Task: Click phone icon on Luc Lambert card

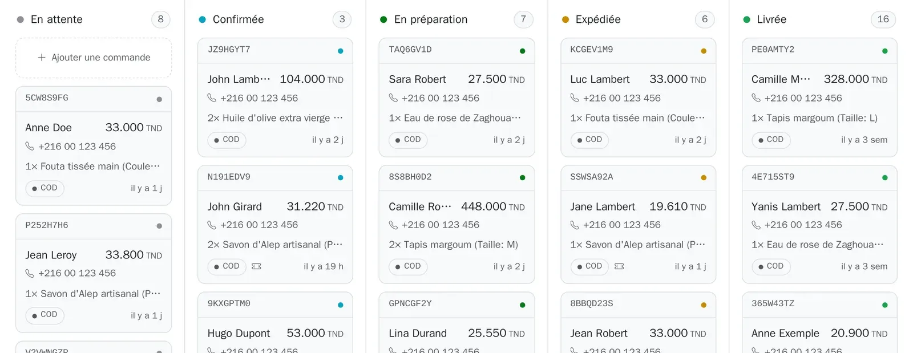Action: coord(575,98)
